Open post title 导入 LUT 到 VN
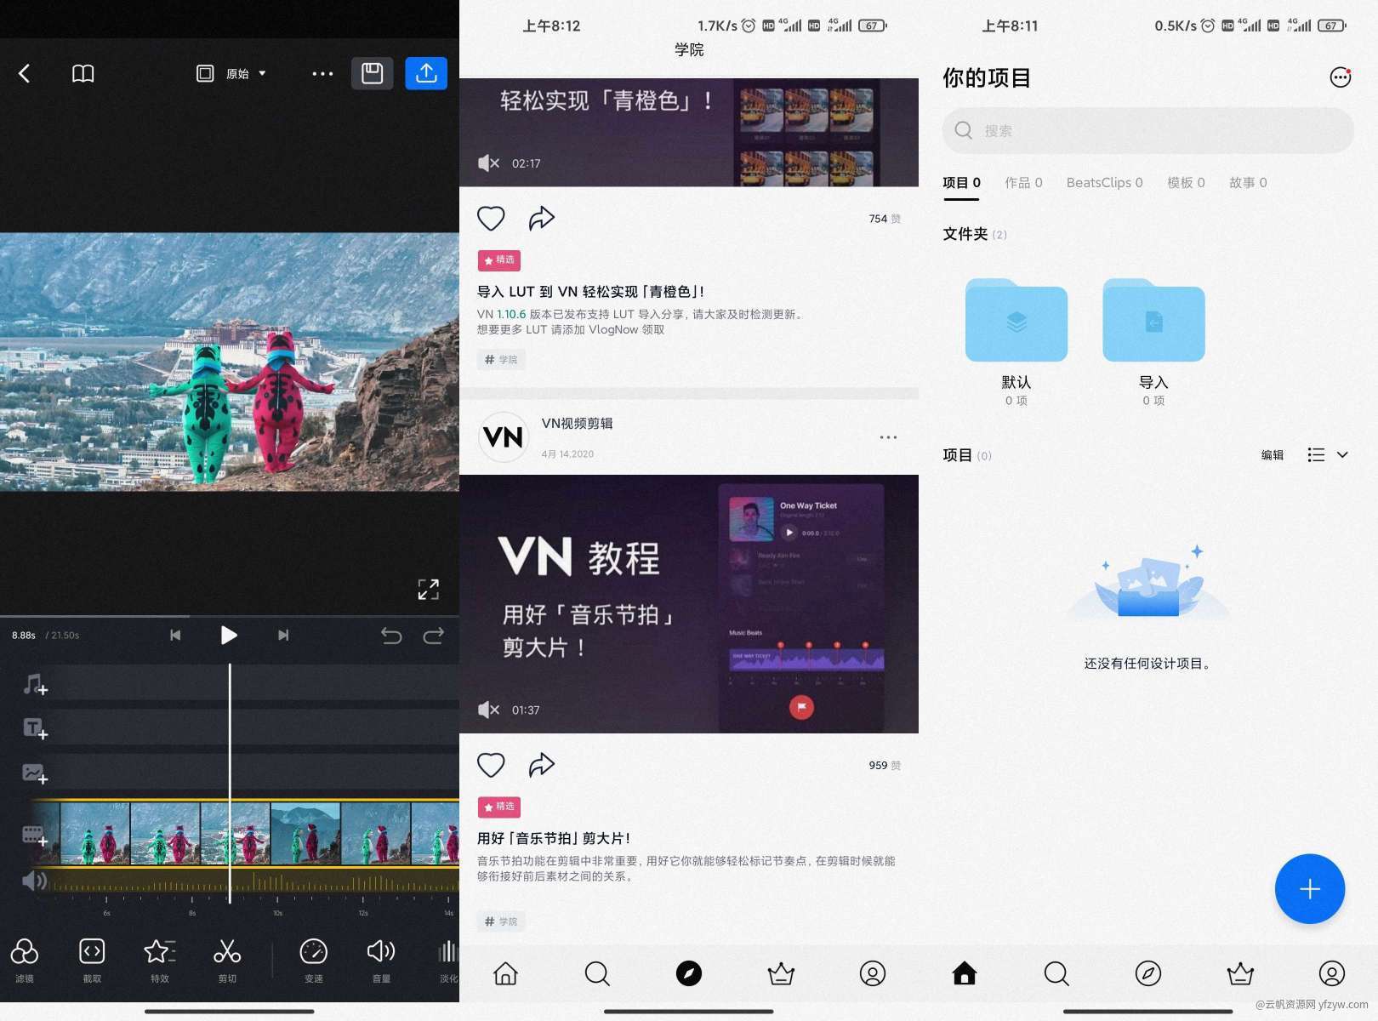This screenshot has height=1021, width=1378. click(590, 292)
